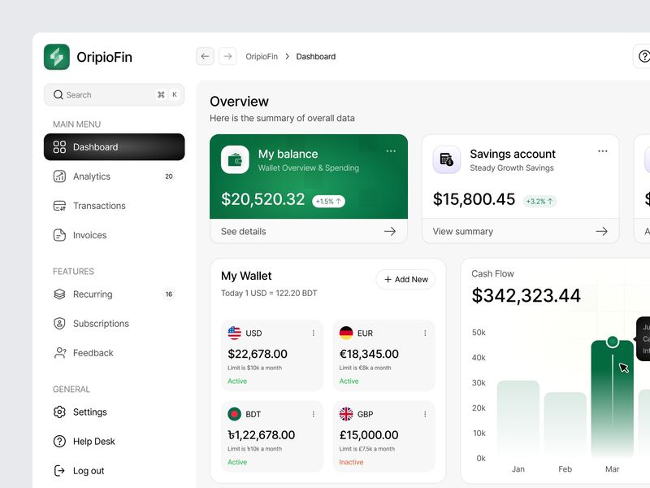
Task: Click the Add New wallet button
Action: tap(405, 279)
